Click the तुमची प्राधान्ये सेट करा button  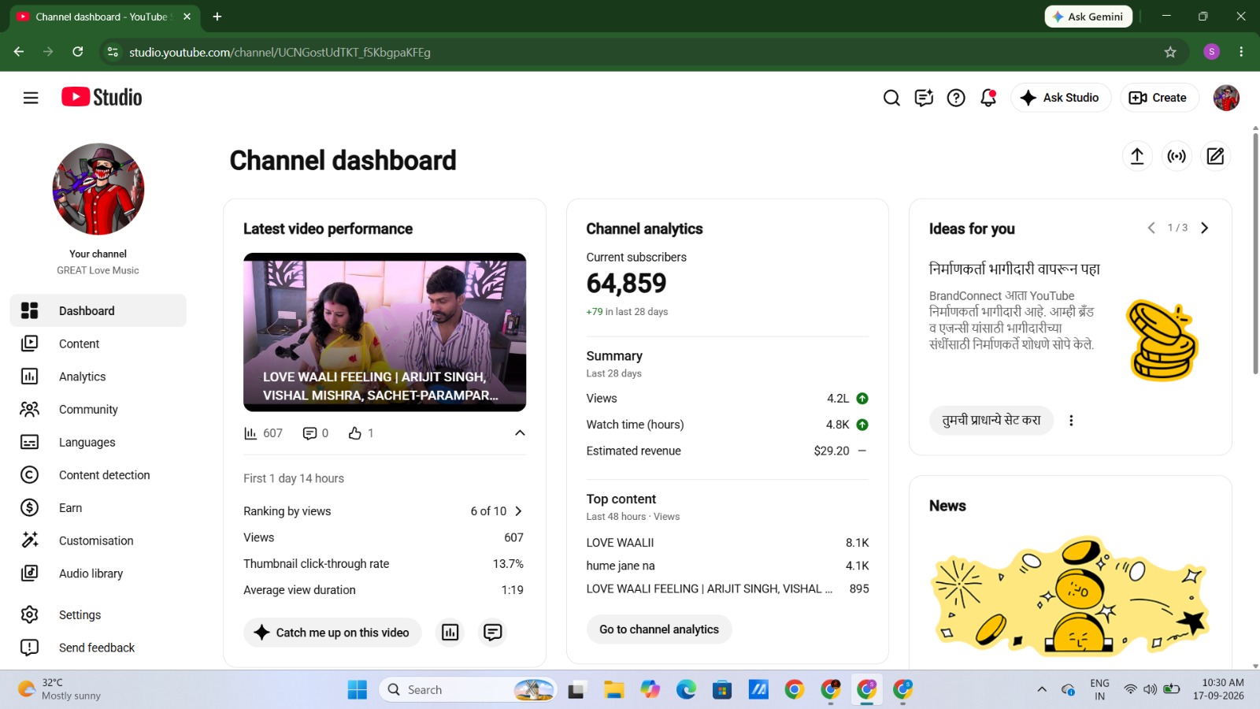991,421
